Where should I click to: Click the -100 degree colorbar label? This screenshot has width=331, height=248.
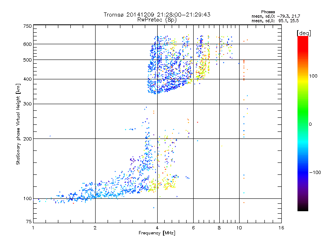click(315, 172)
